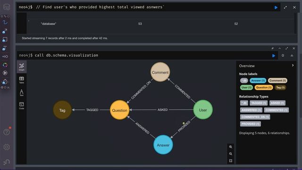Zoom in on the graph
302x170 pixels.
point(231,147)
